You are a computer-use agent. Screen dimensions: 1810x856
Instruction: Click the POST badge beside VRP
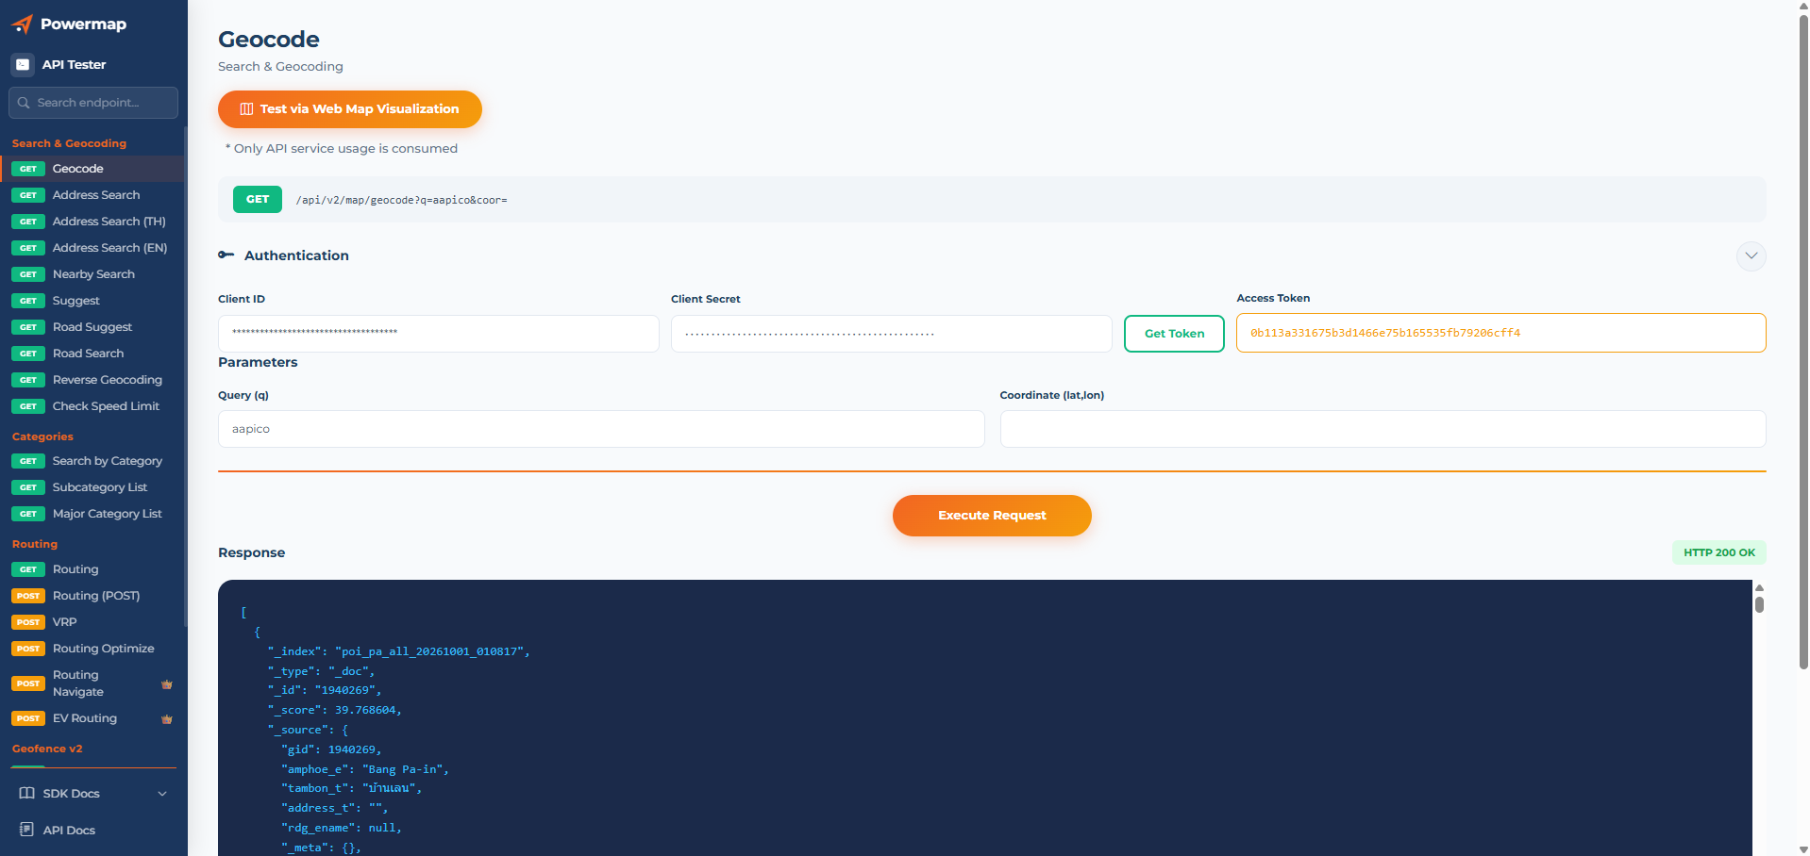tap(28, 622)
